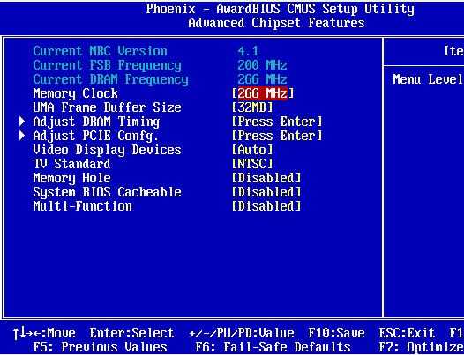Click the Enter:Select footer hint
The width and height of the screenshot is (464, 355).
click(131, 333)
